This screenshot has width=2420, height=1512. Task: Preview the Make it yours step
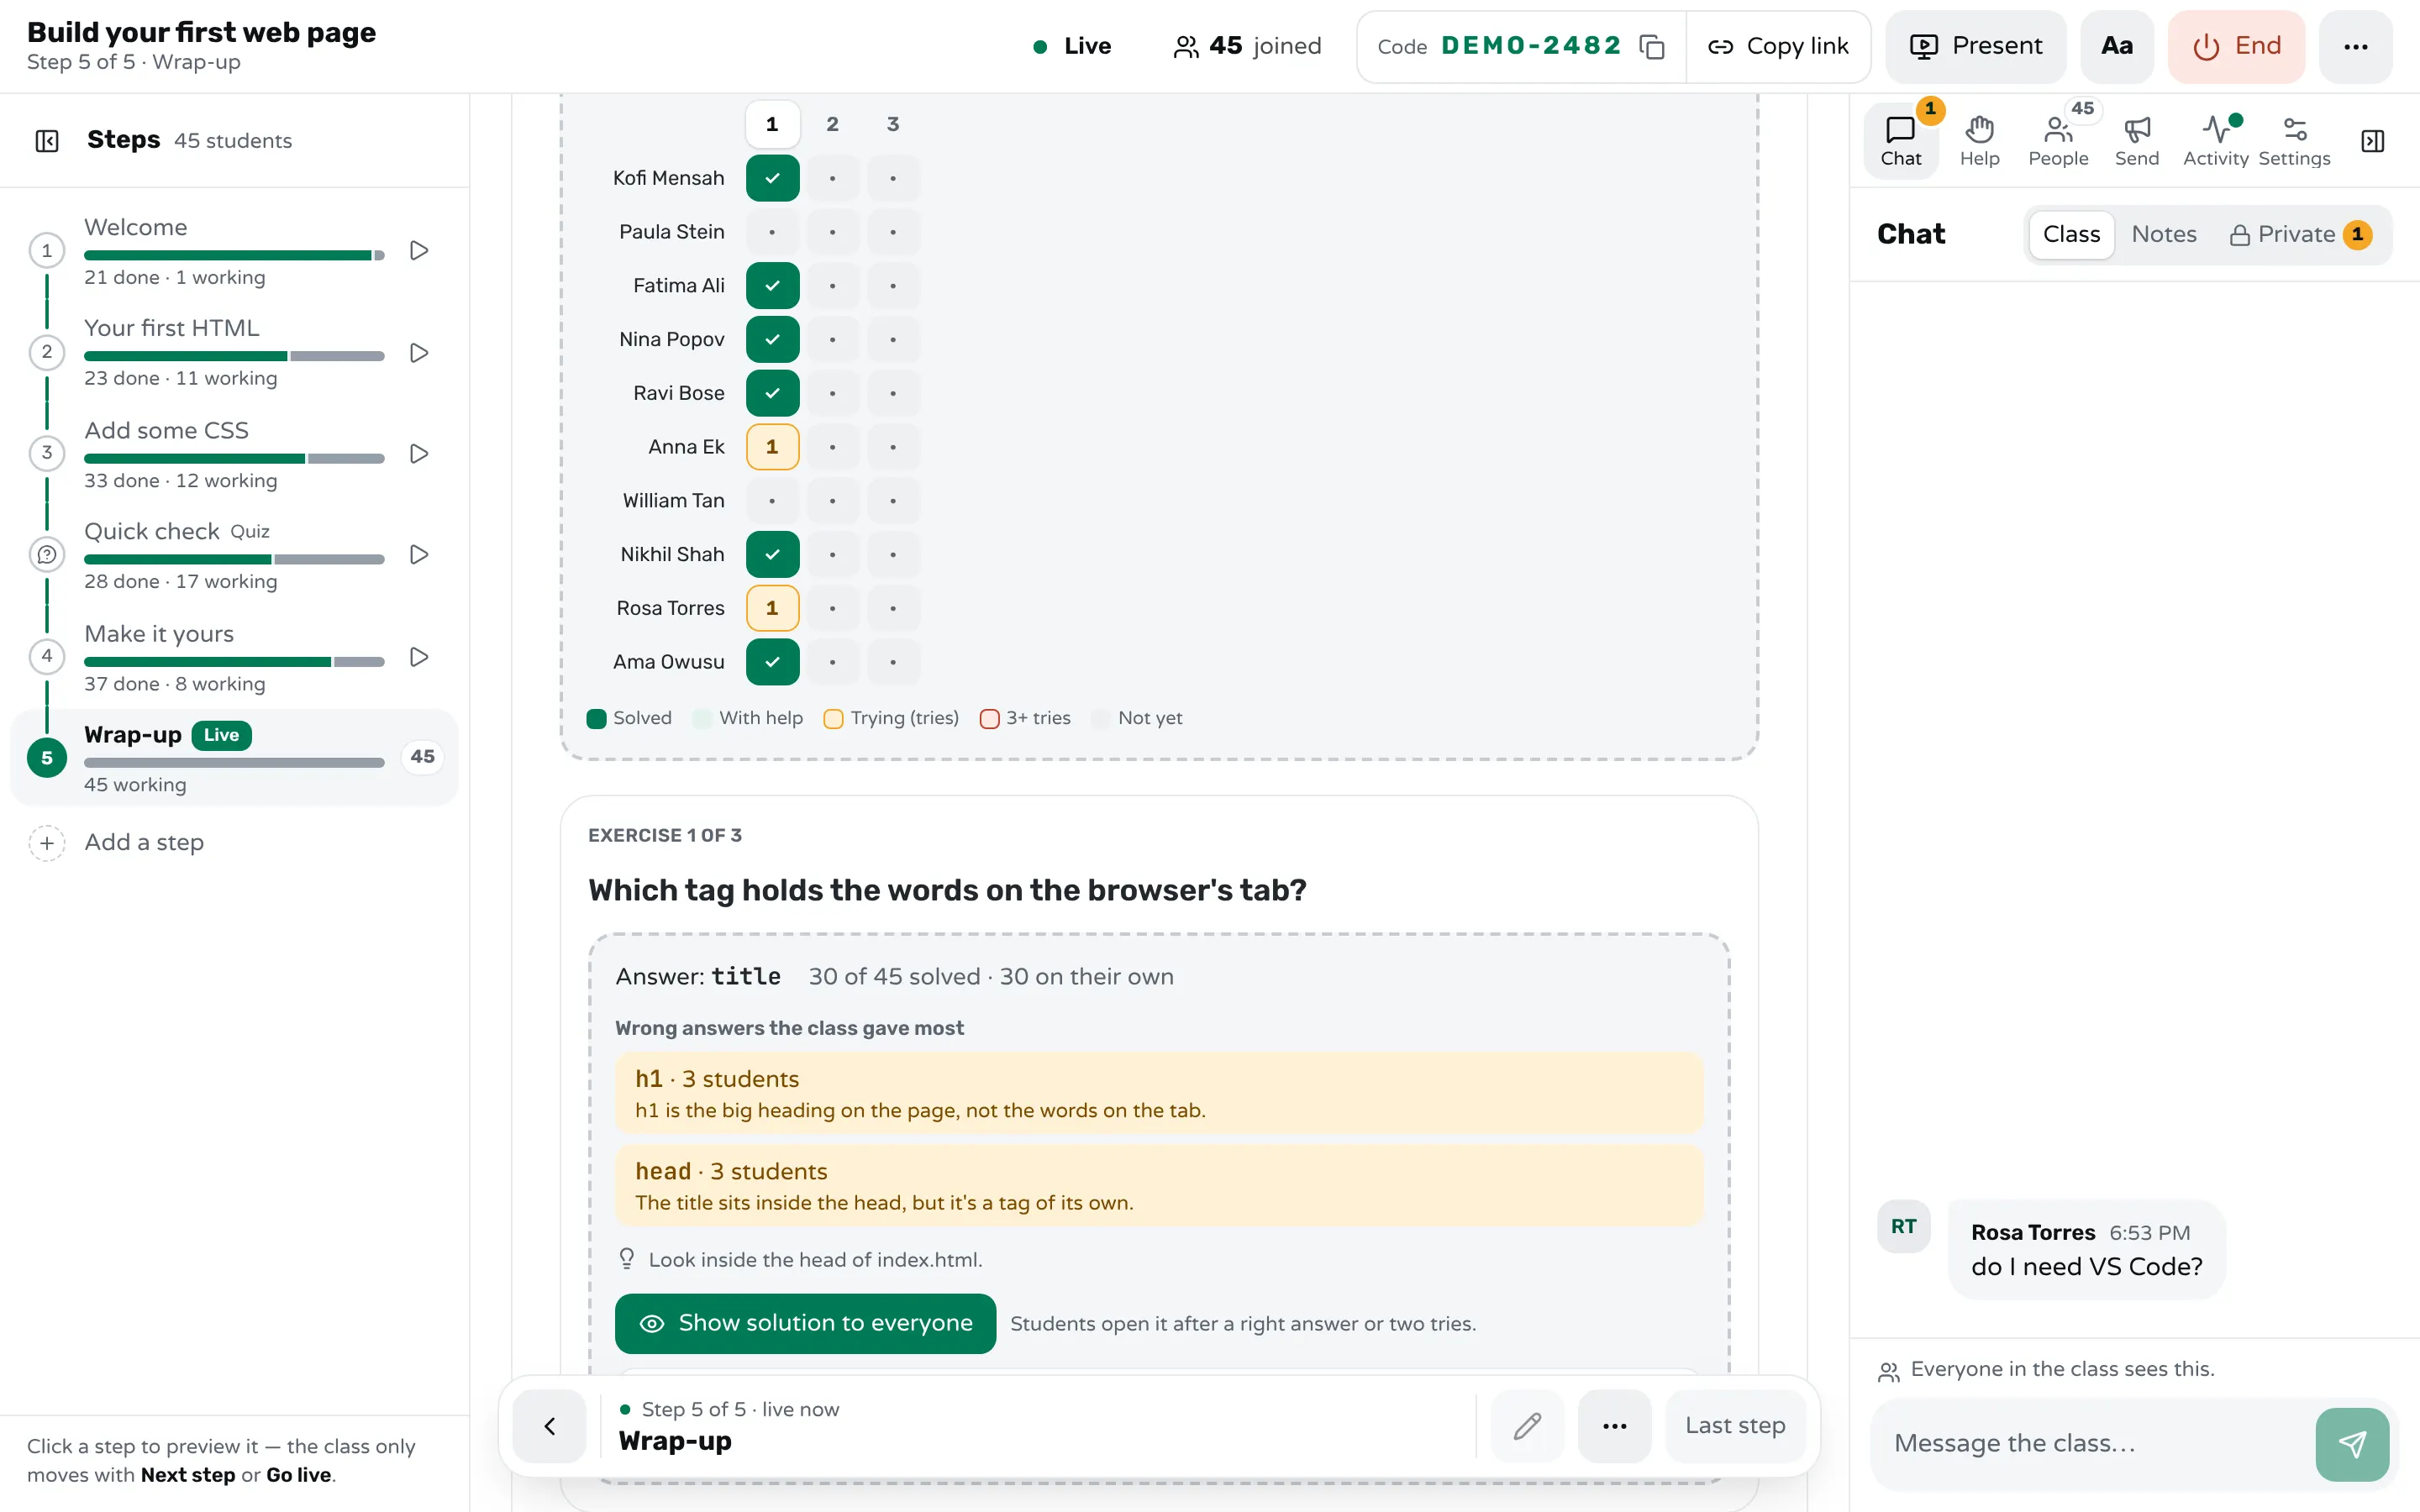419,657
